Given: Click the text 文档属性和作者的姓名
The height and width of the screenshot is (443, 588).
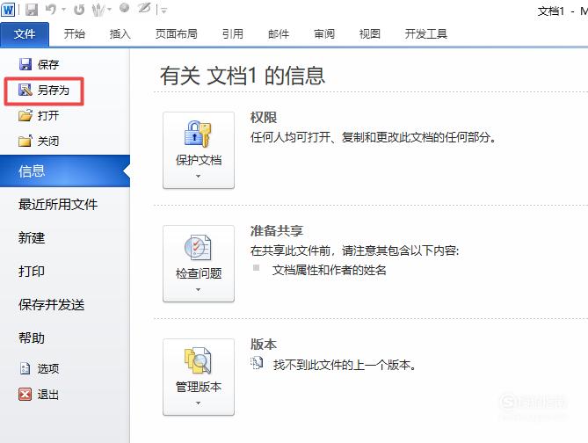Looking at the screenshot, I should [330, 270].
